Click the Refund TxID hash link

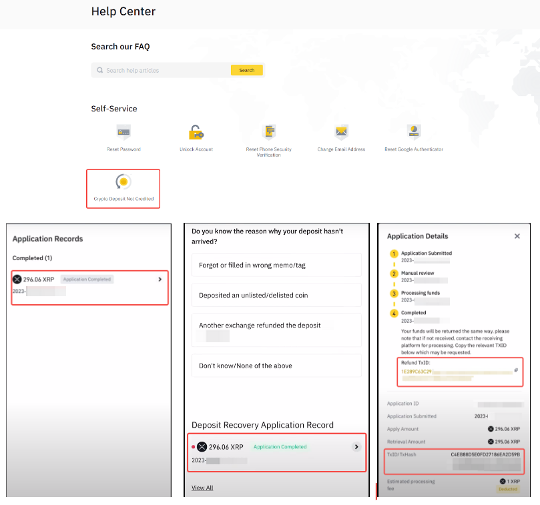417,370
